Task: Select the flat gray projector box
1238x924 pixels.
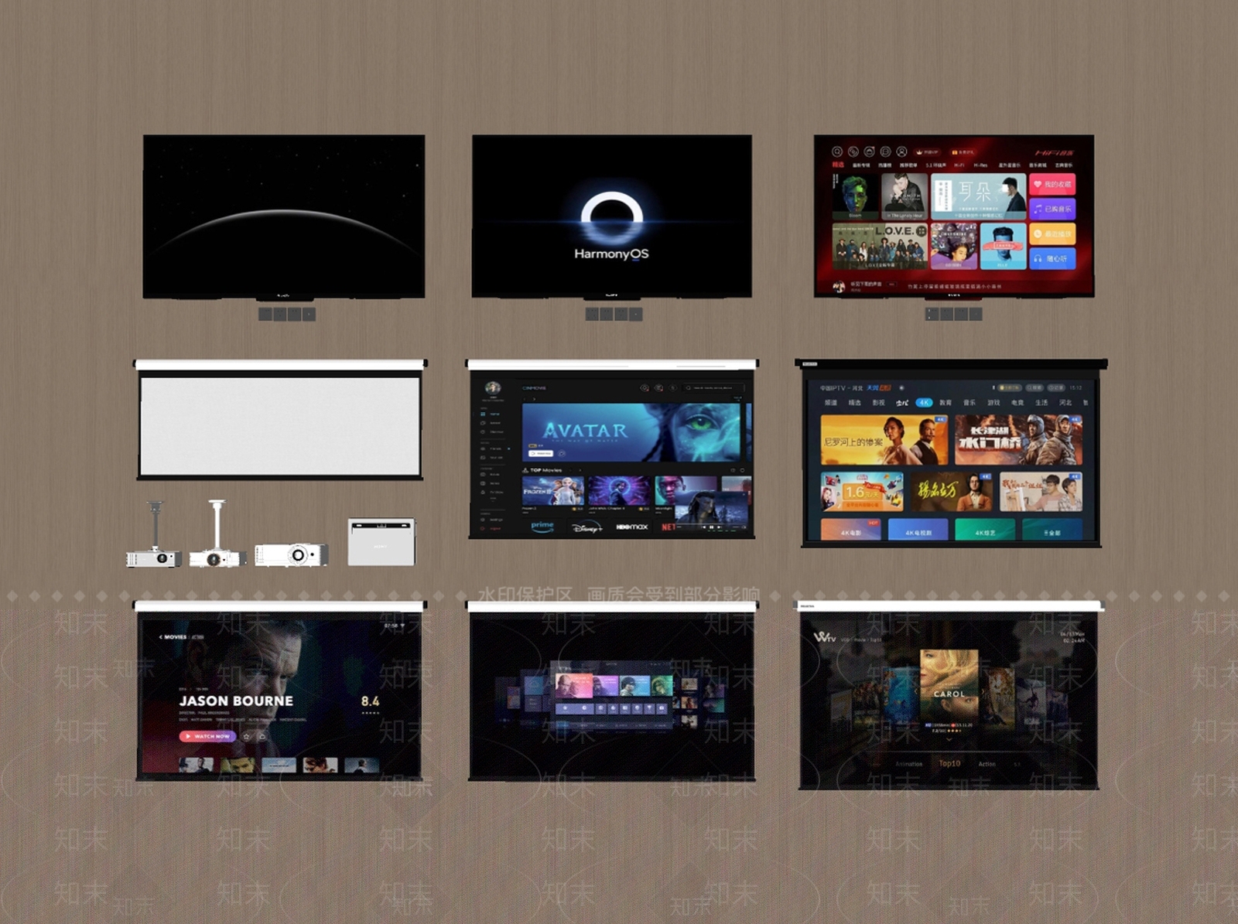Action: coord(381,541)
